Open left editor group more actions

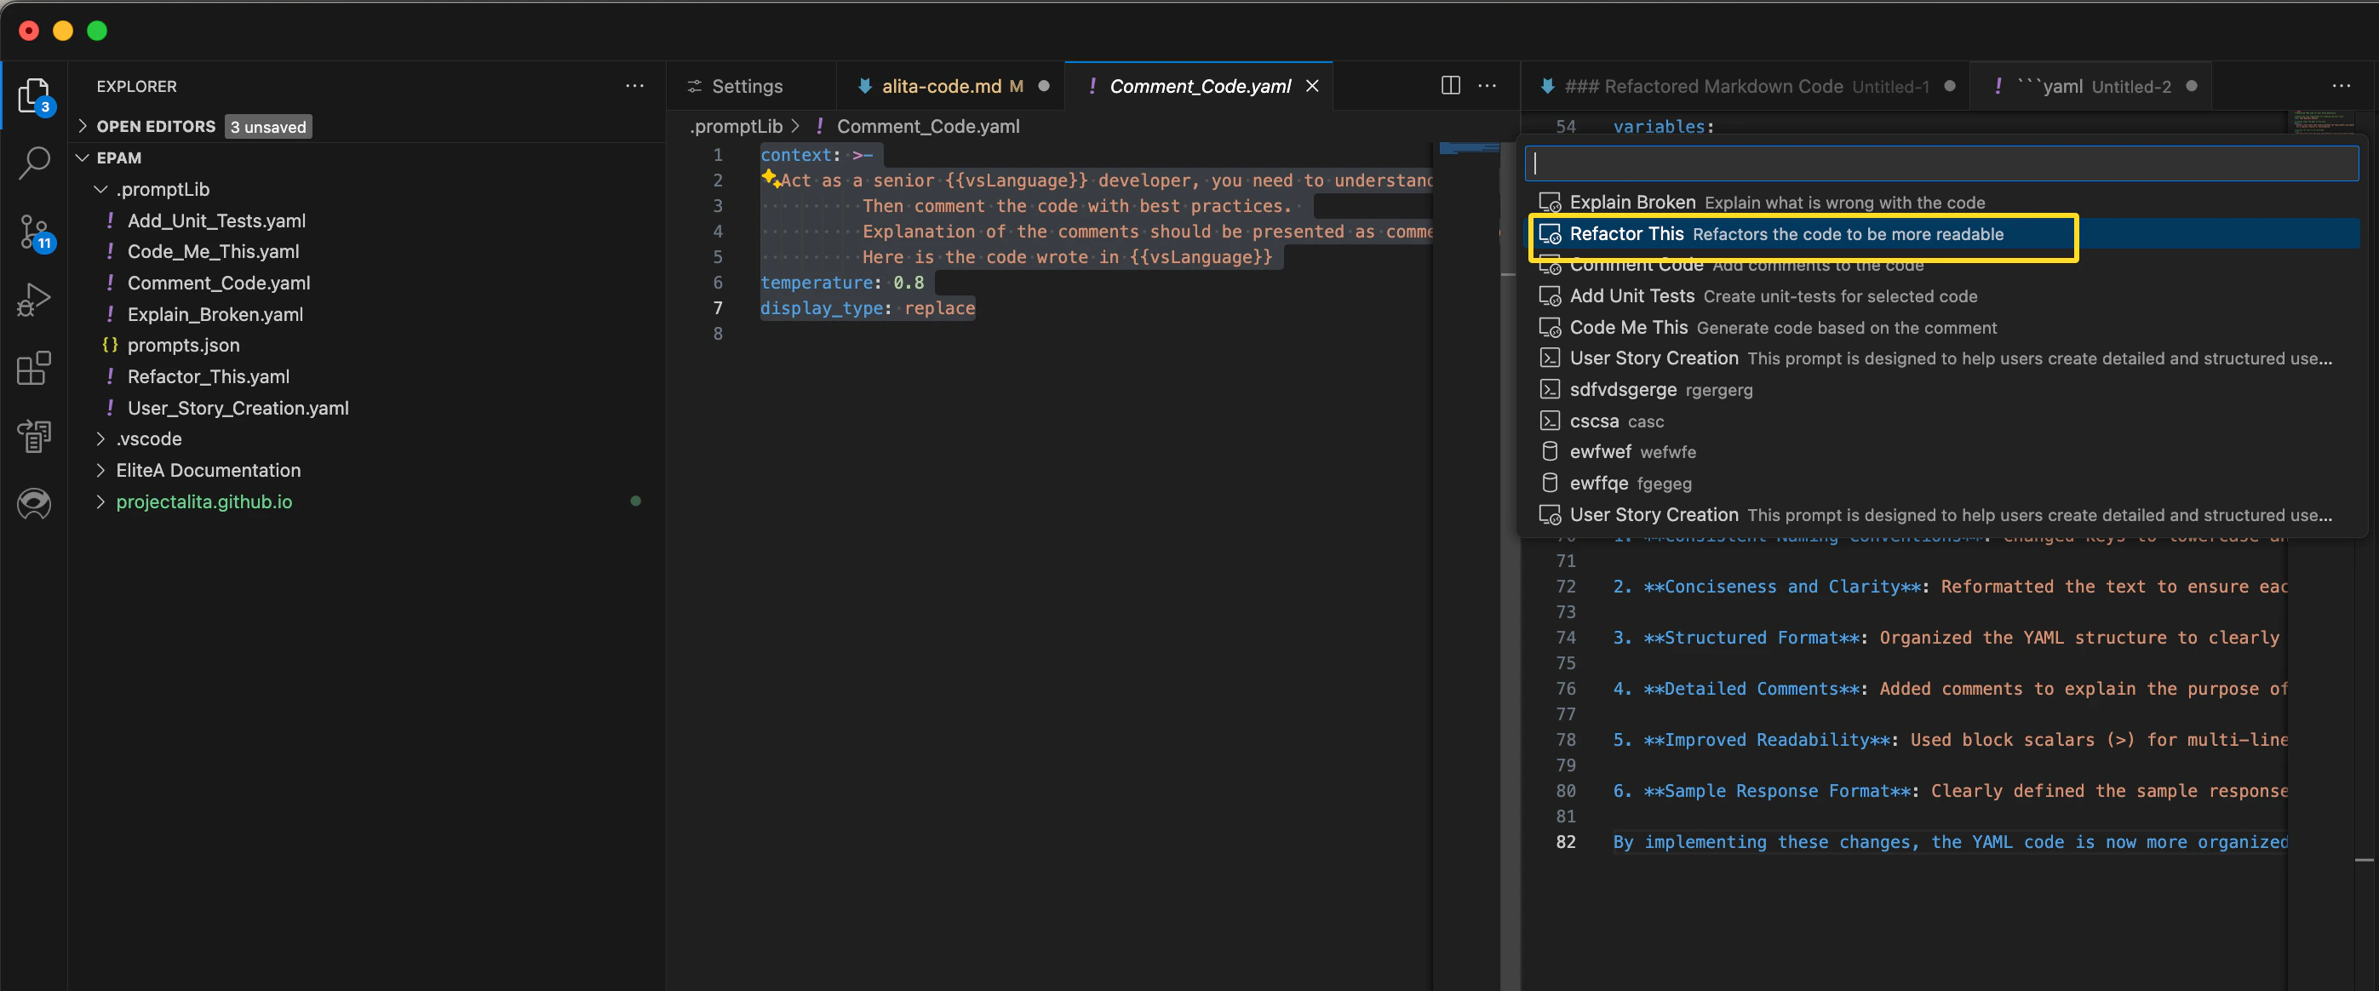click(x=1487, y=86)
